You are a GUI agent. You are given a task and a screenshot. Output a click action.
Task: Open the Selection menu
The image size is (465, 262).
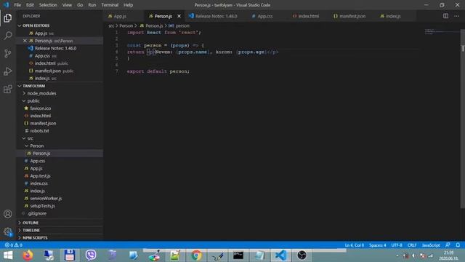coord(48,5)
